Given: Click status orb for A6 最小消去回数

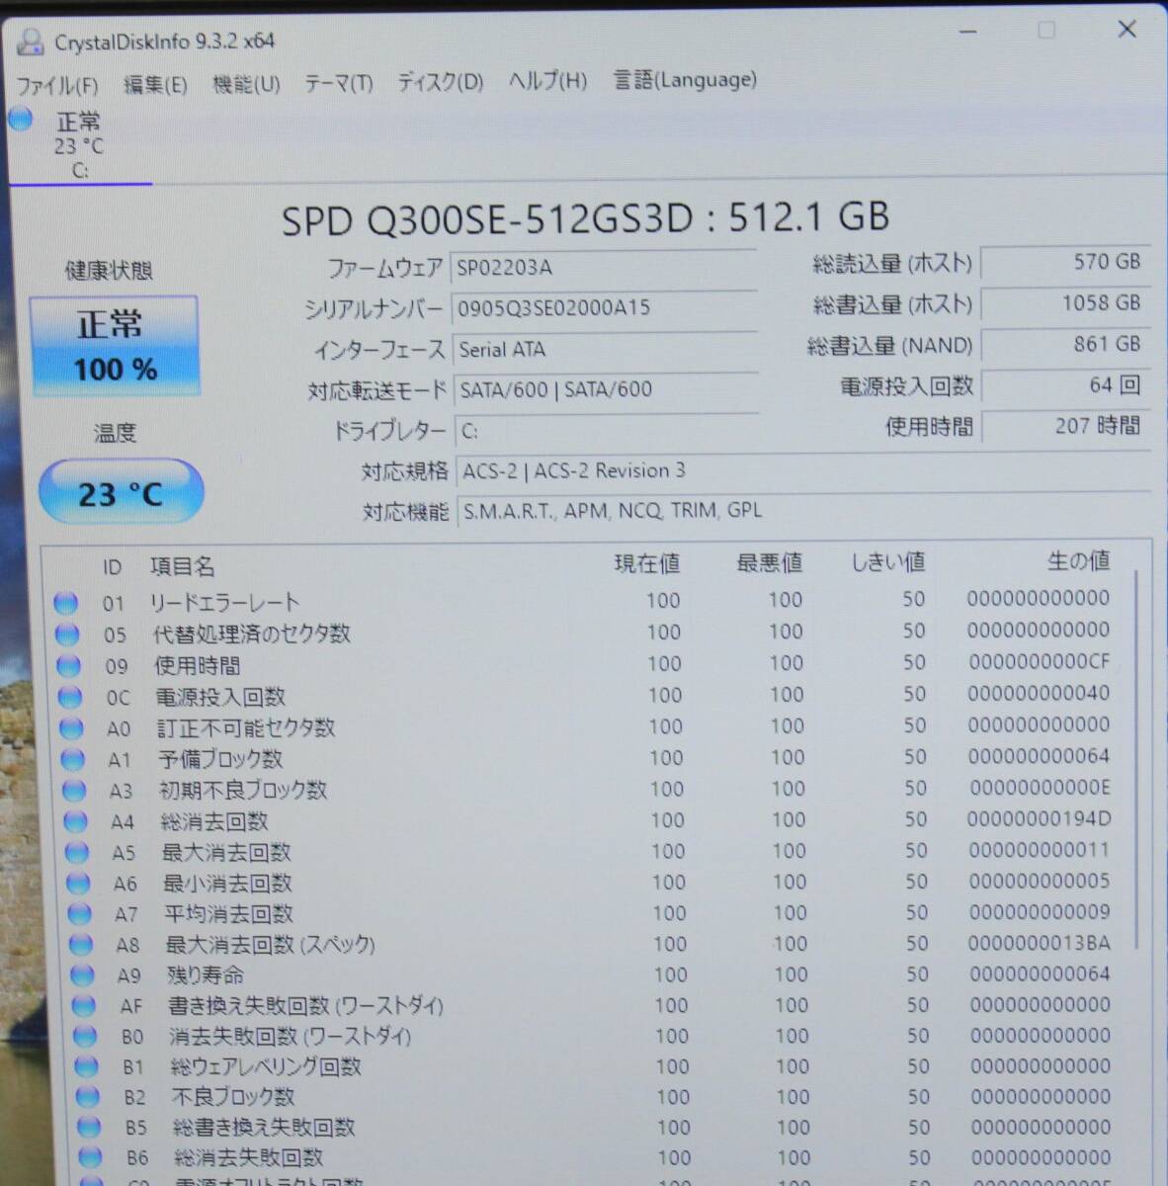Looking at the screenshot, I should 78,884.
